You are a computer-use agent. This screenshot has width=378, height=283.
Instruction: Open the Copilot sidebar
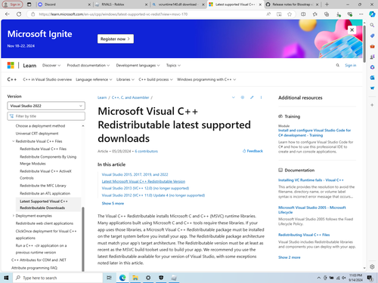(x=372, y=14)
